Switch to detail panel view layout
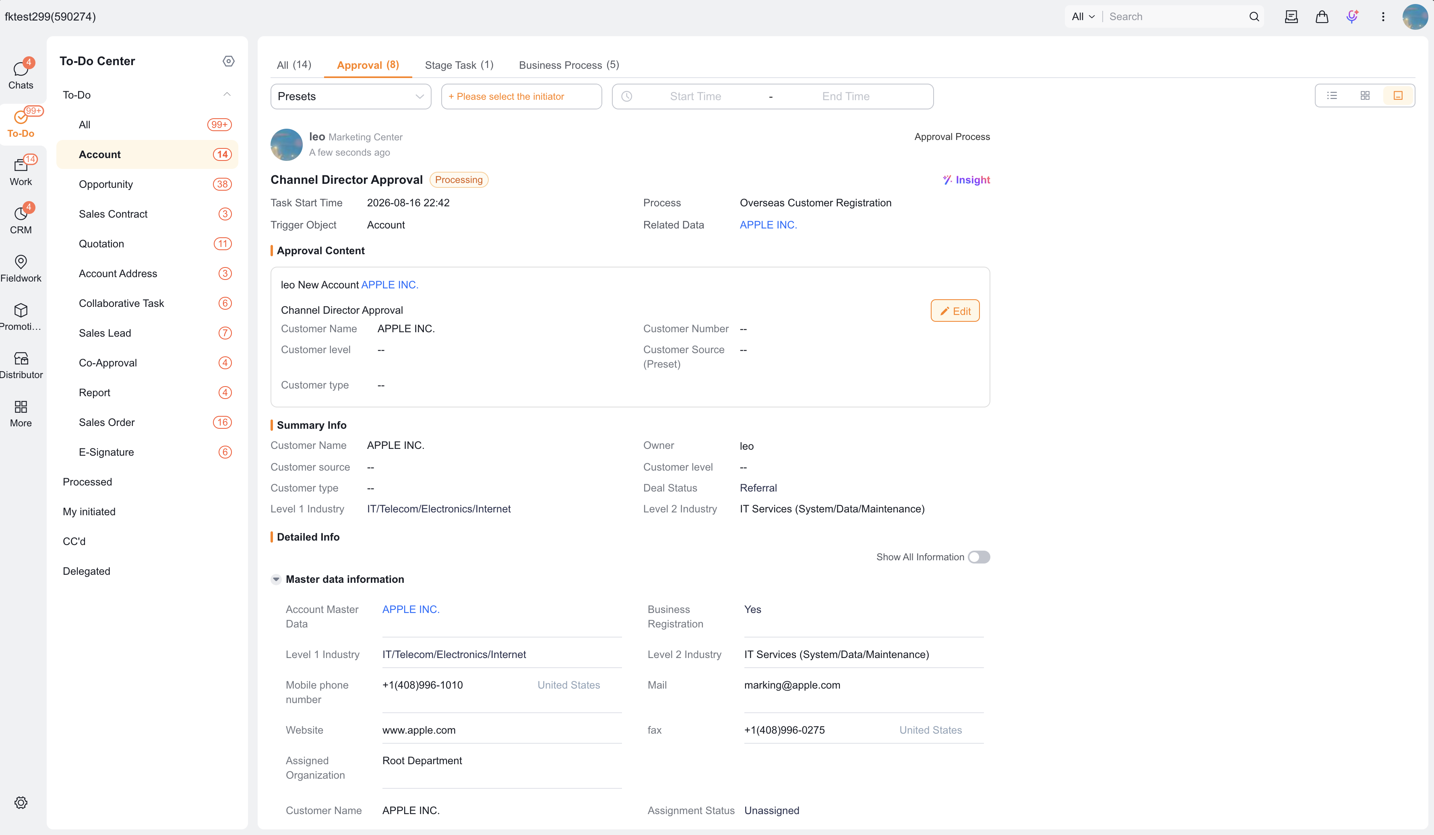1434x835 pixels. (1398, 95)
